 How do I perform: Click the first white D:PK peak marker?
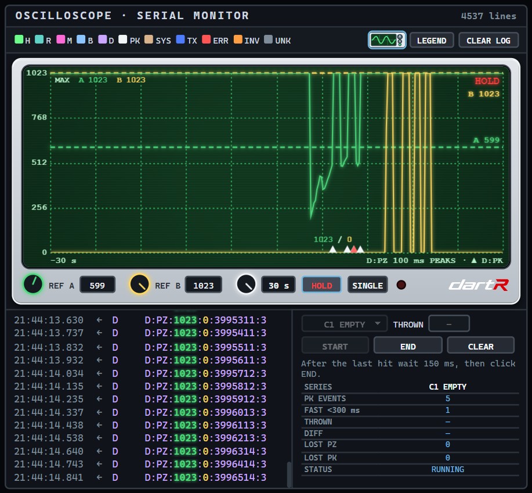coord(333,250)
